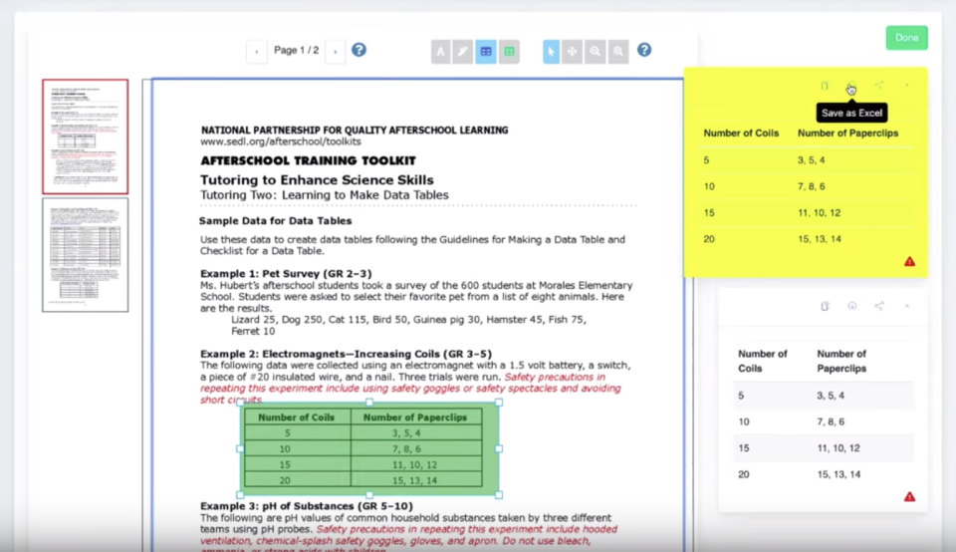Zoom out of the document
Screen dimensions: 956x552
point(596,52)
